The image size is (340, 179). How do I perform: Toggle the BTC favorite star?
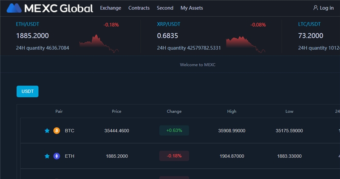pyautogui.click(x=47, y=131)
